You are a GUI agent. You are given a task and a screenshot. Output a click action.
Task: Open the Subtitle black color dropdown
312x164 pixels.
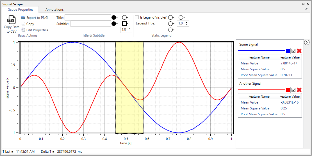pos(114,24)
